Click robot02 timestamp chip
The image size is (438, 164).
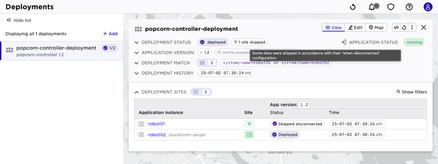(x=357, y=134)
